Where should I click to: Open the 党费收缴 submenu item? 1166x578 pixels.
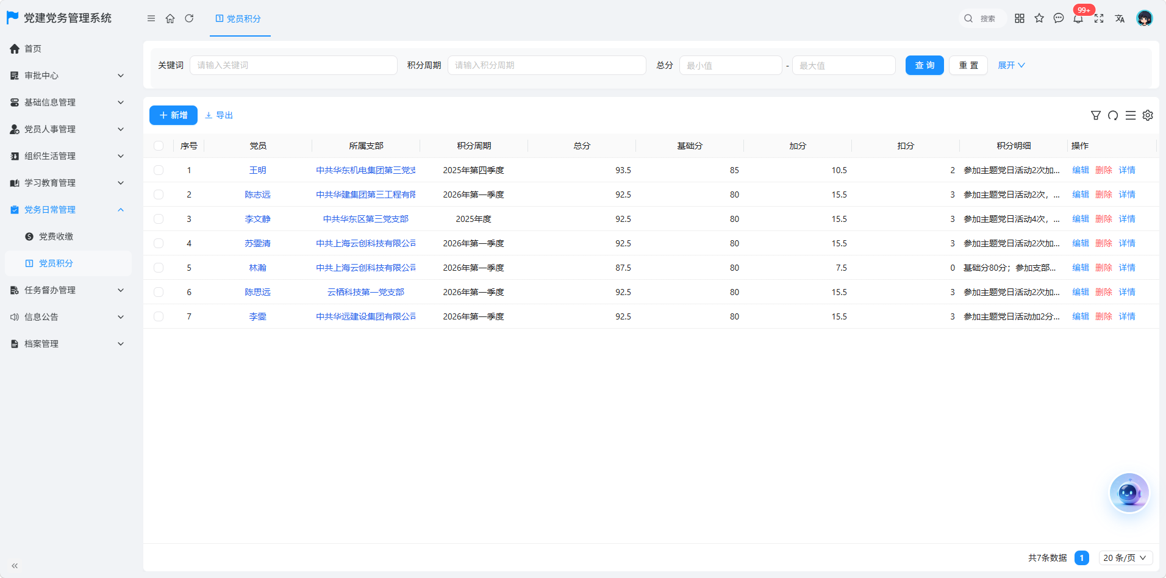(68, 237)
